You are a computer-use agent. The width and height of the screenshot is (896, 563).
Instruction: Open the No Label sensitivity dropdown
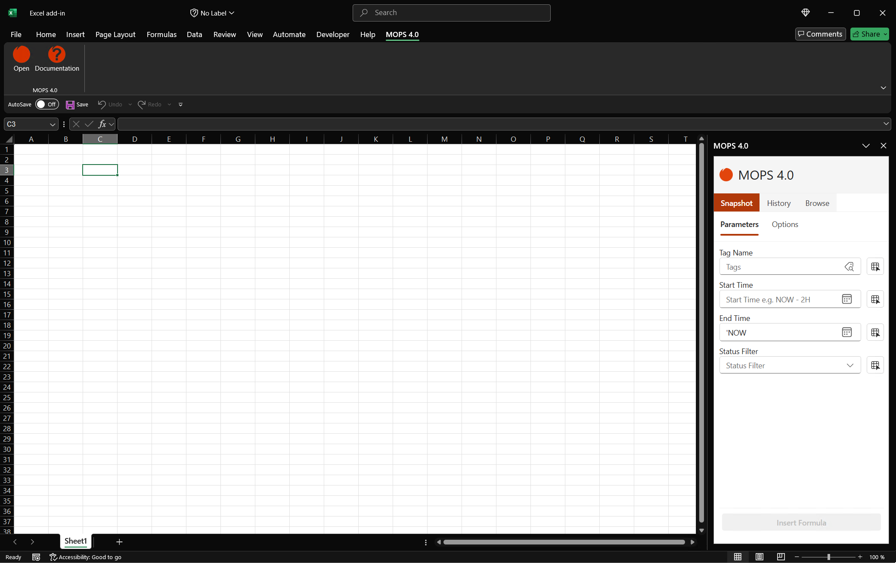pos(212,12)
